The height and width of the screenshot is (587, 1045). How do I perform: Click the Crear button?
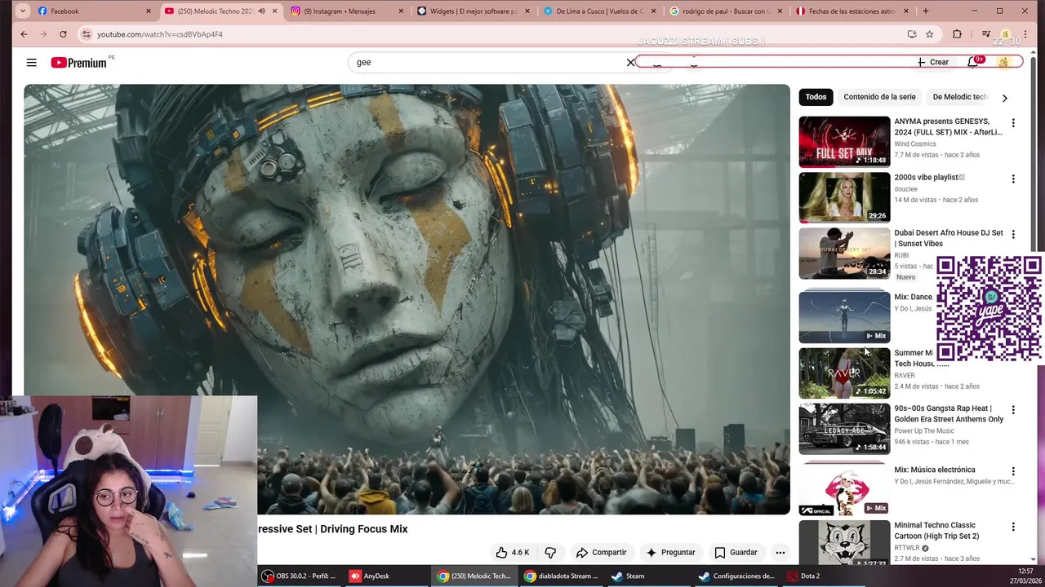point(932,62)
